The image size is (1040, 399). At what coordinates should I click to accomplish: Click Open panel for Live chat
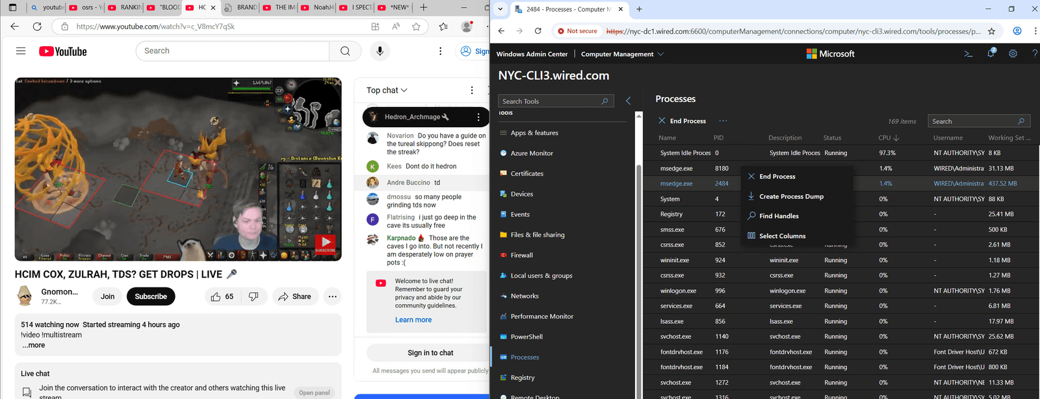315,393
